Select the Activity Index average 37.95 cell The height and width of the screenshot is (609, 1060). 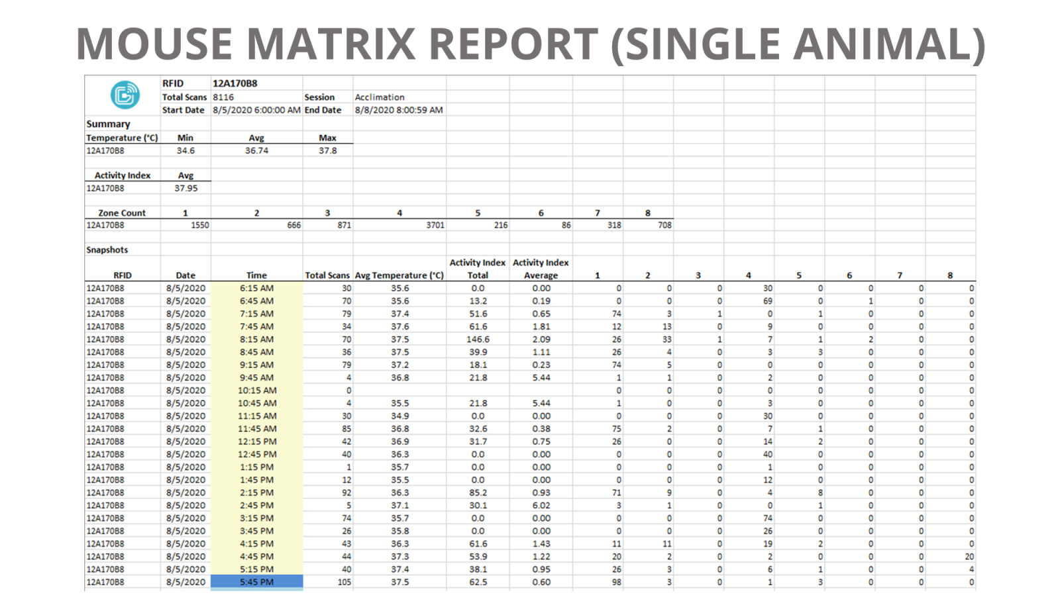(x=186, y=189)
